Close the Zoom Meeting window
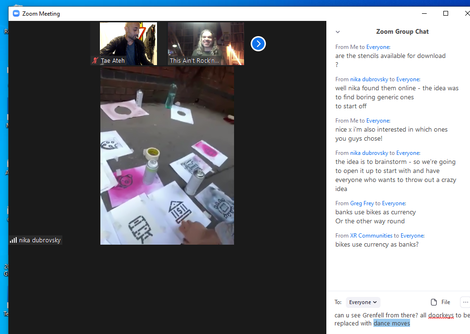 point(467,13)
